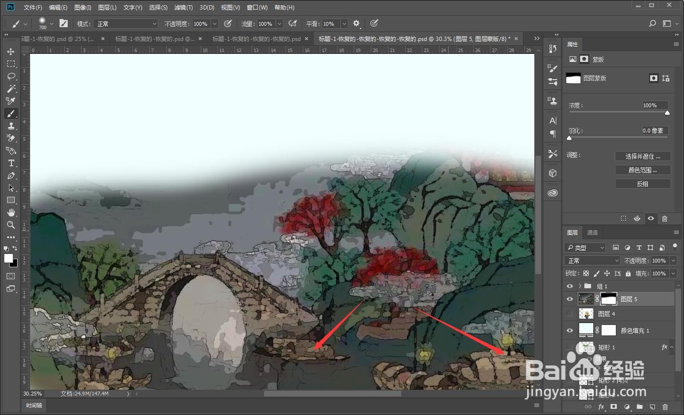Click the 反相 button
The width and height of the screenshot is (684, 415).
point(643,183)
